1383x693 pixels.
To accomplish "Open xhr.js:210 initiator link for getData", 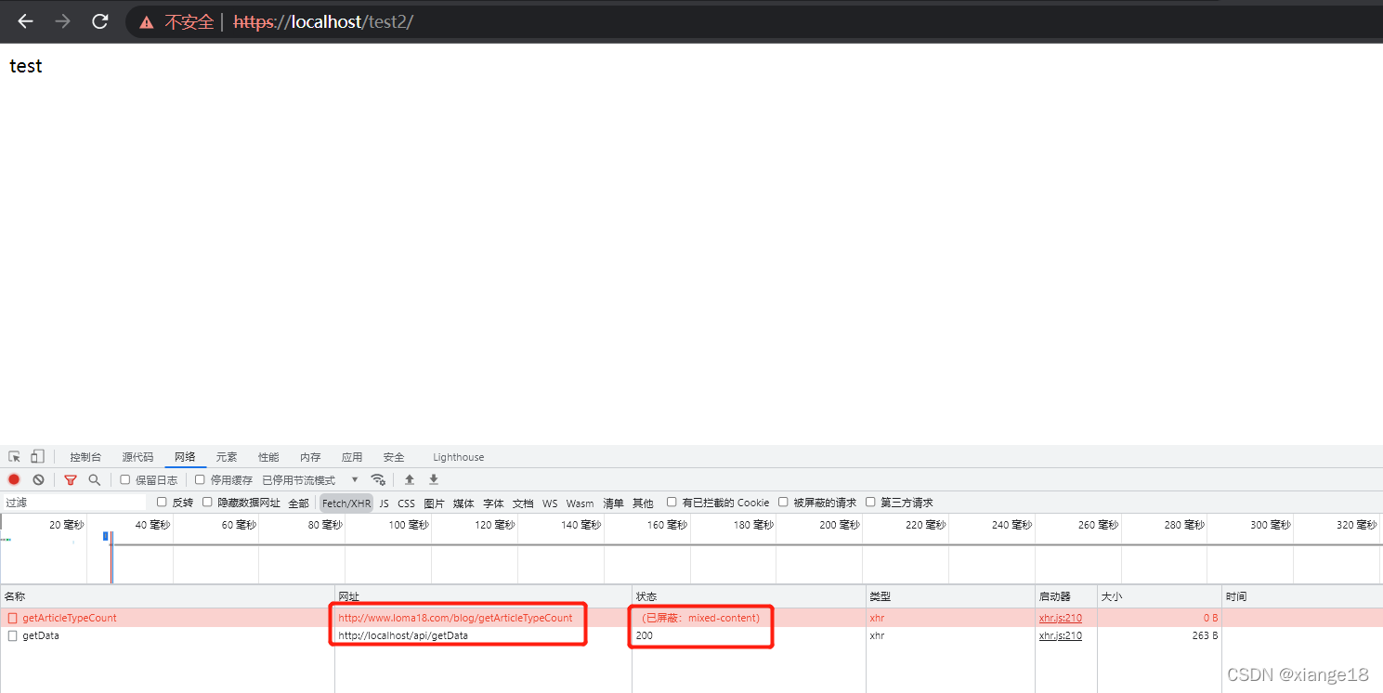I will [1060, 636].
